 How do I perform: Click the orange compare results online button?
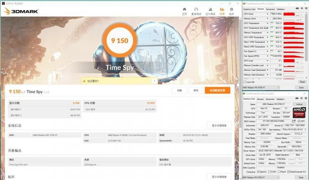(x=218, y=90)
